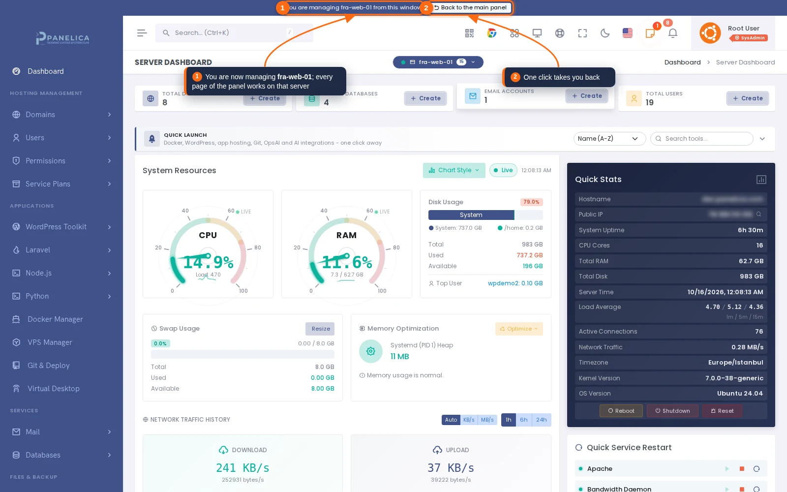The width and height of the screenshot is (787, 492).
Task: Open the US flag language selector
Action: click(628, 33)
